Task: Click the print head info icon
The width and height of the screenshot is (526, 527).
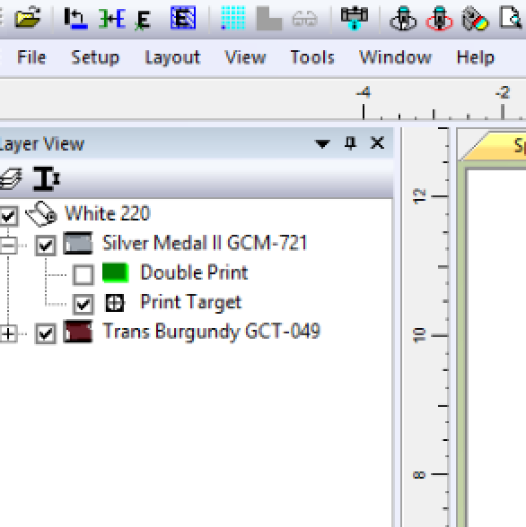Action: [355, 18]
